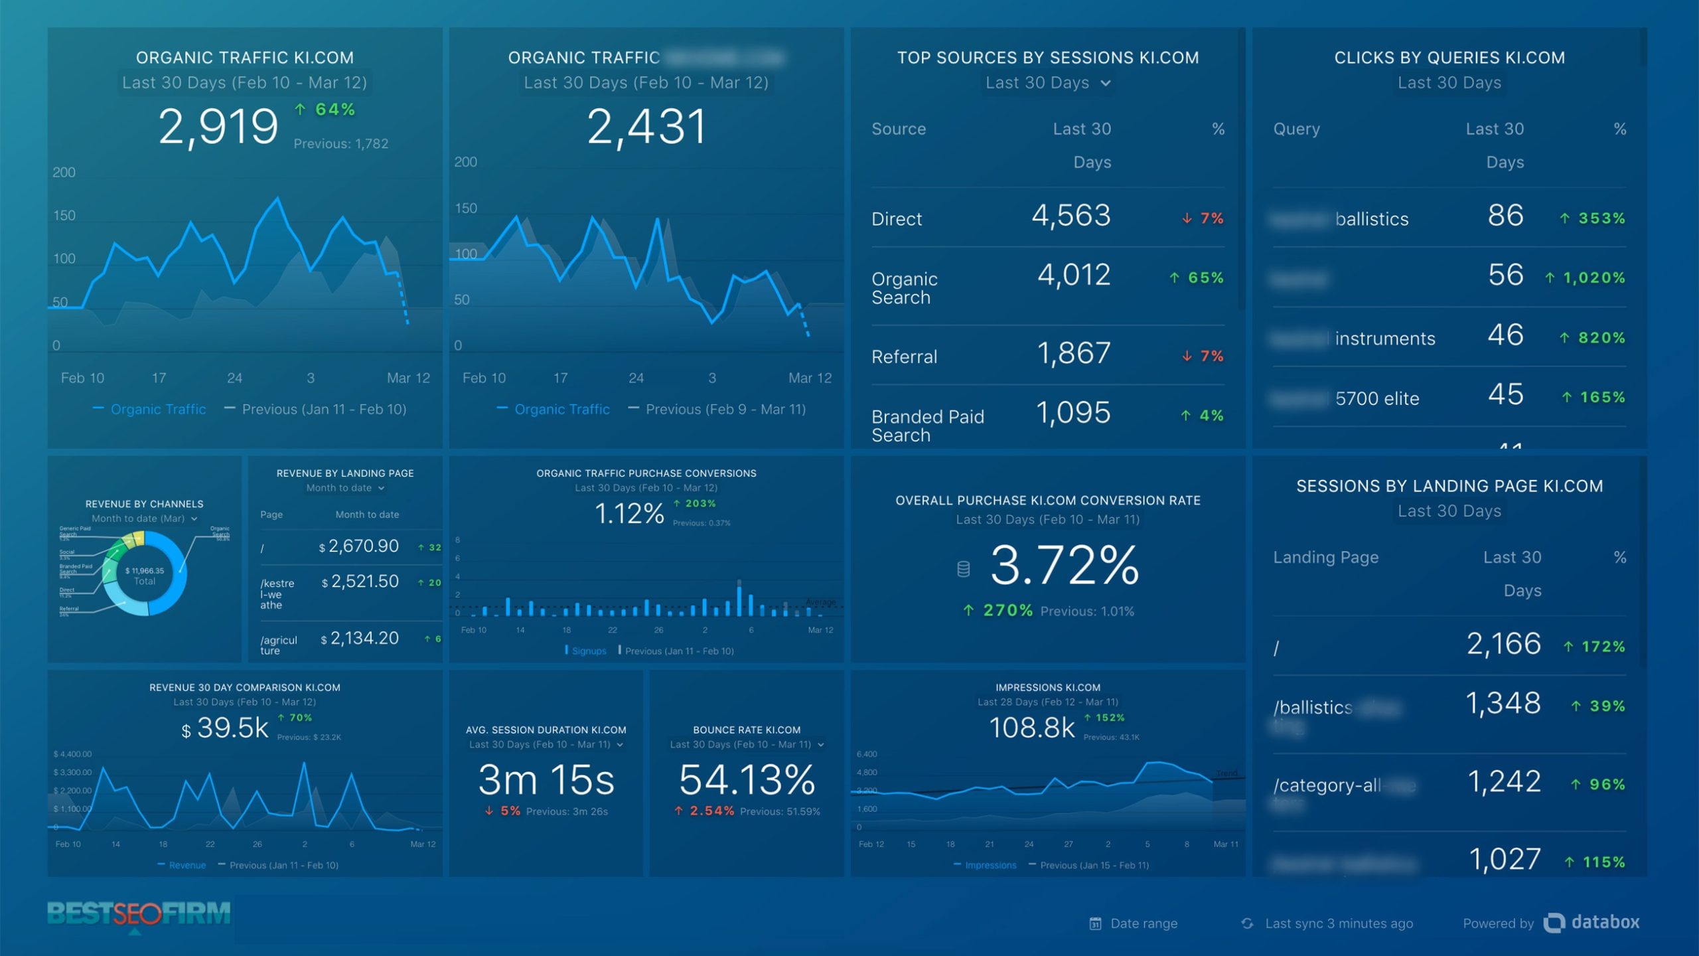Image resolution: width=1699 pixels, height=956 pixels.
Task: Open Powered by databox link
Action: click(1551, 923)
